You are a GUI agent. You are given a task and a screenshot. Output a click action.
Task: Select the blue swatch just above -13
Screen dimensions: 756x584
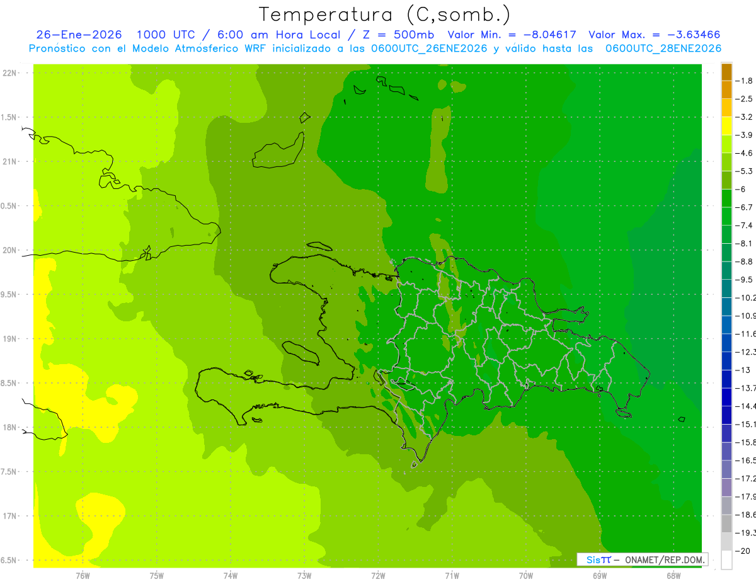(726, 360)
